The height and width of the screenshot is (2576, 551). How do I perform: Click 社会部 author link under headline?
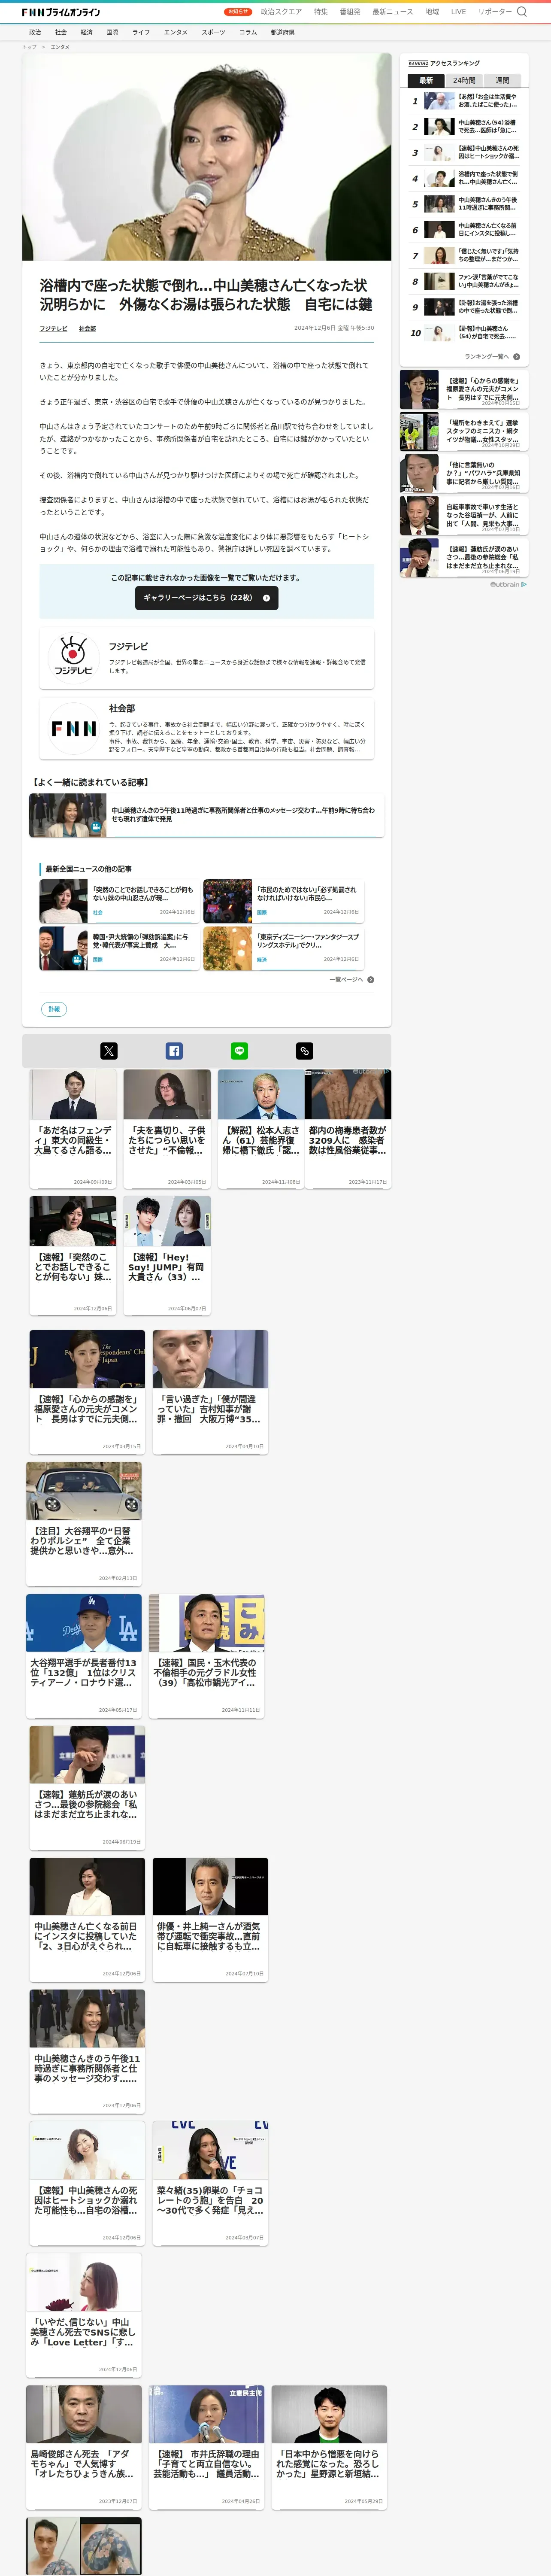click(x=87, y=328)
